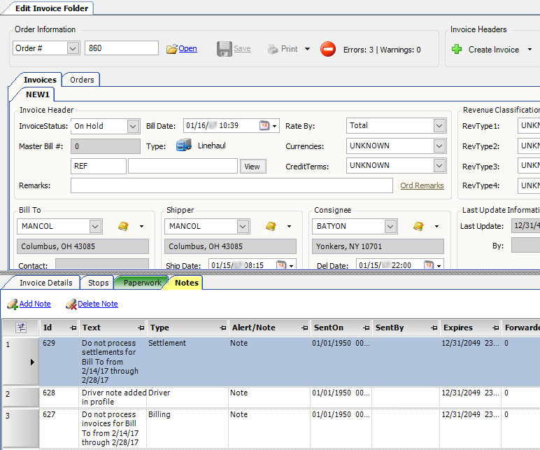Open the Shipper options arrow menu

(290, 226)
